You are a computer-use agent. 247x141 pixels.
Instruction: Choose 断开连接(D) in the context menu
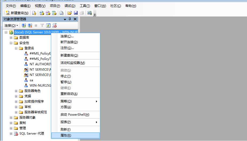75,42
